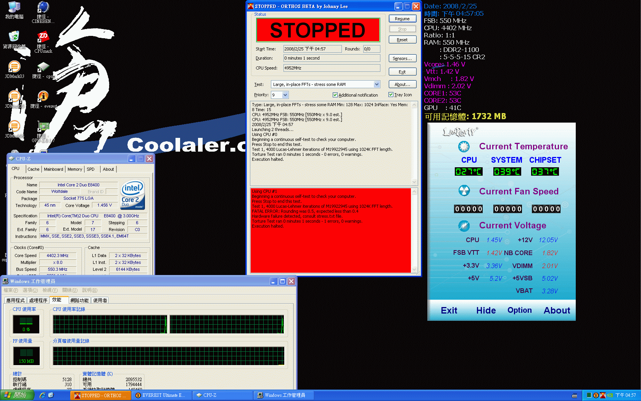Switch to the Memory tab in CPU-Z

click(x=75, y=169)
